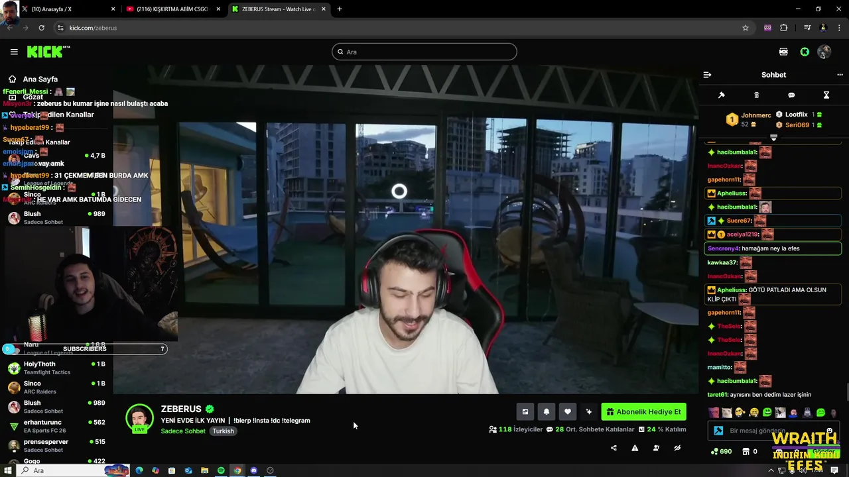Click taret61 username in chat
The image size is (849, 477).
point(718,394)
